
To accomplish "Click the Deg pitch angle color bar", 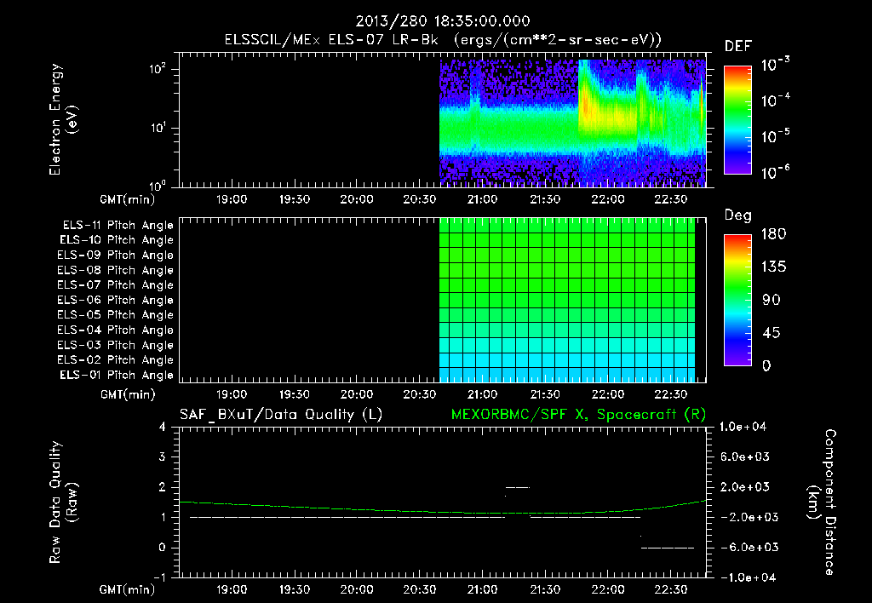I will click(x=737, y=300).
